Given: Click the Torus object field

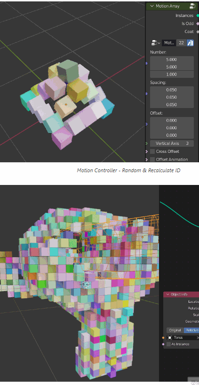Looking at the screenshot, I should 183,338.
